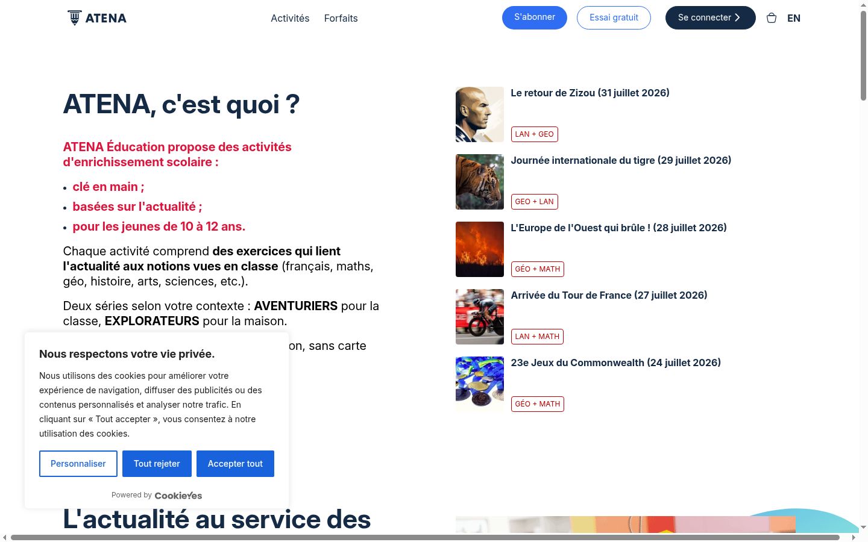Click the bullet "clé en main ;"
Image resolution: width=868 pixels, height=542 pixels.
[108, 187]
